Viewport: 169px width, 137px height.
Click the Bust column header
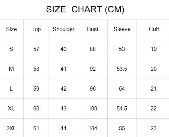[93, 29]
